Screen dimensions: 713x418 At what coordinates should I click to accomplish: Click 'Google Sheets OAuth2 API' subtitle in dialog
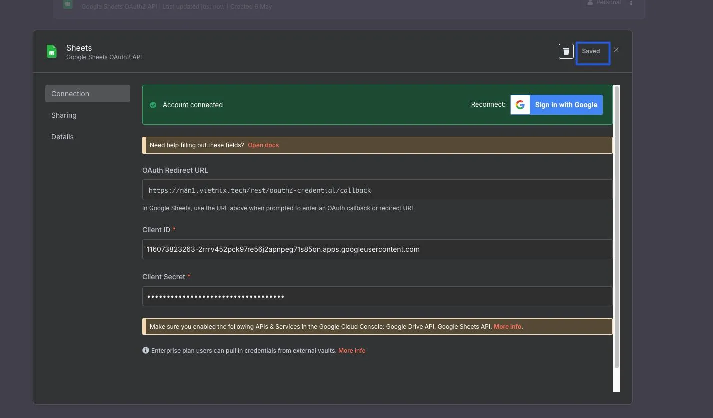point(104,57)
